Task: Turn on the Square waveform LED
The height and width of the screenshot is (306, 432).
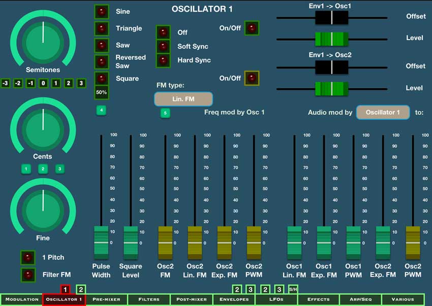Action: (x=102, y=79)
